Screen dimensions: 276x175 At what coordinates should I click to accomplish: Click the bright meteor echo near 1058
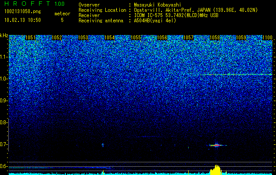(216, 145)
